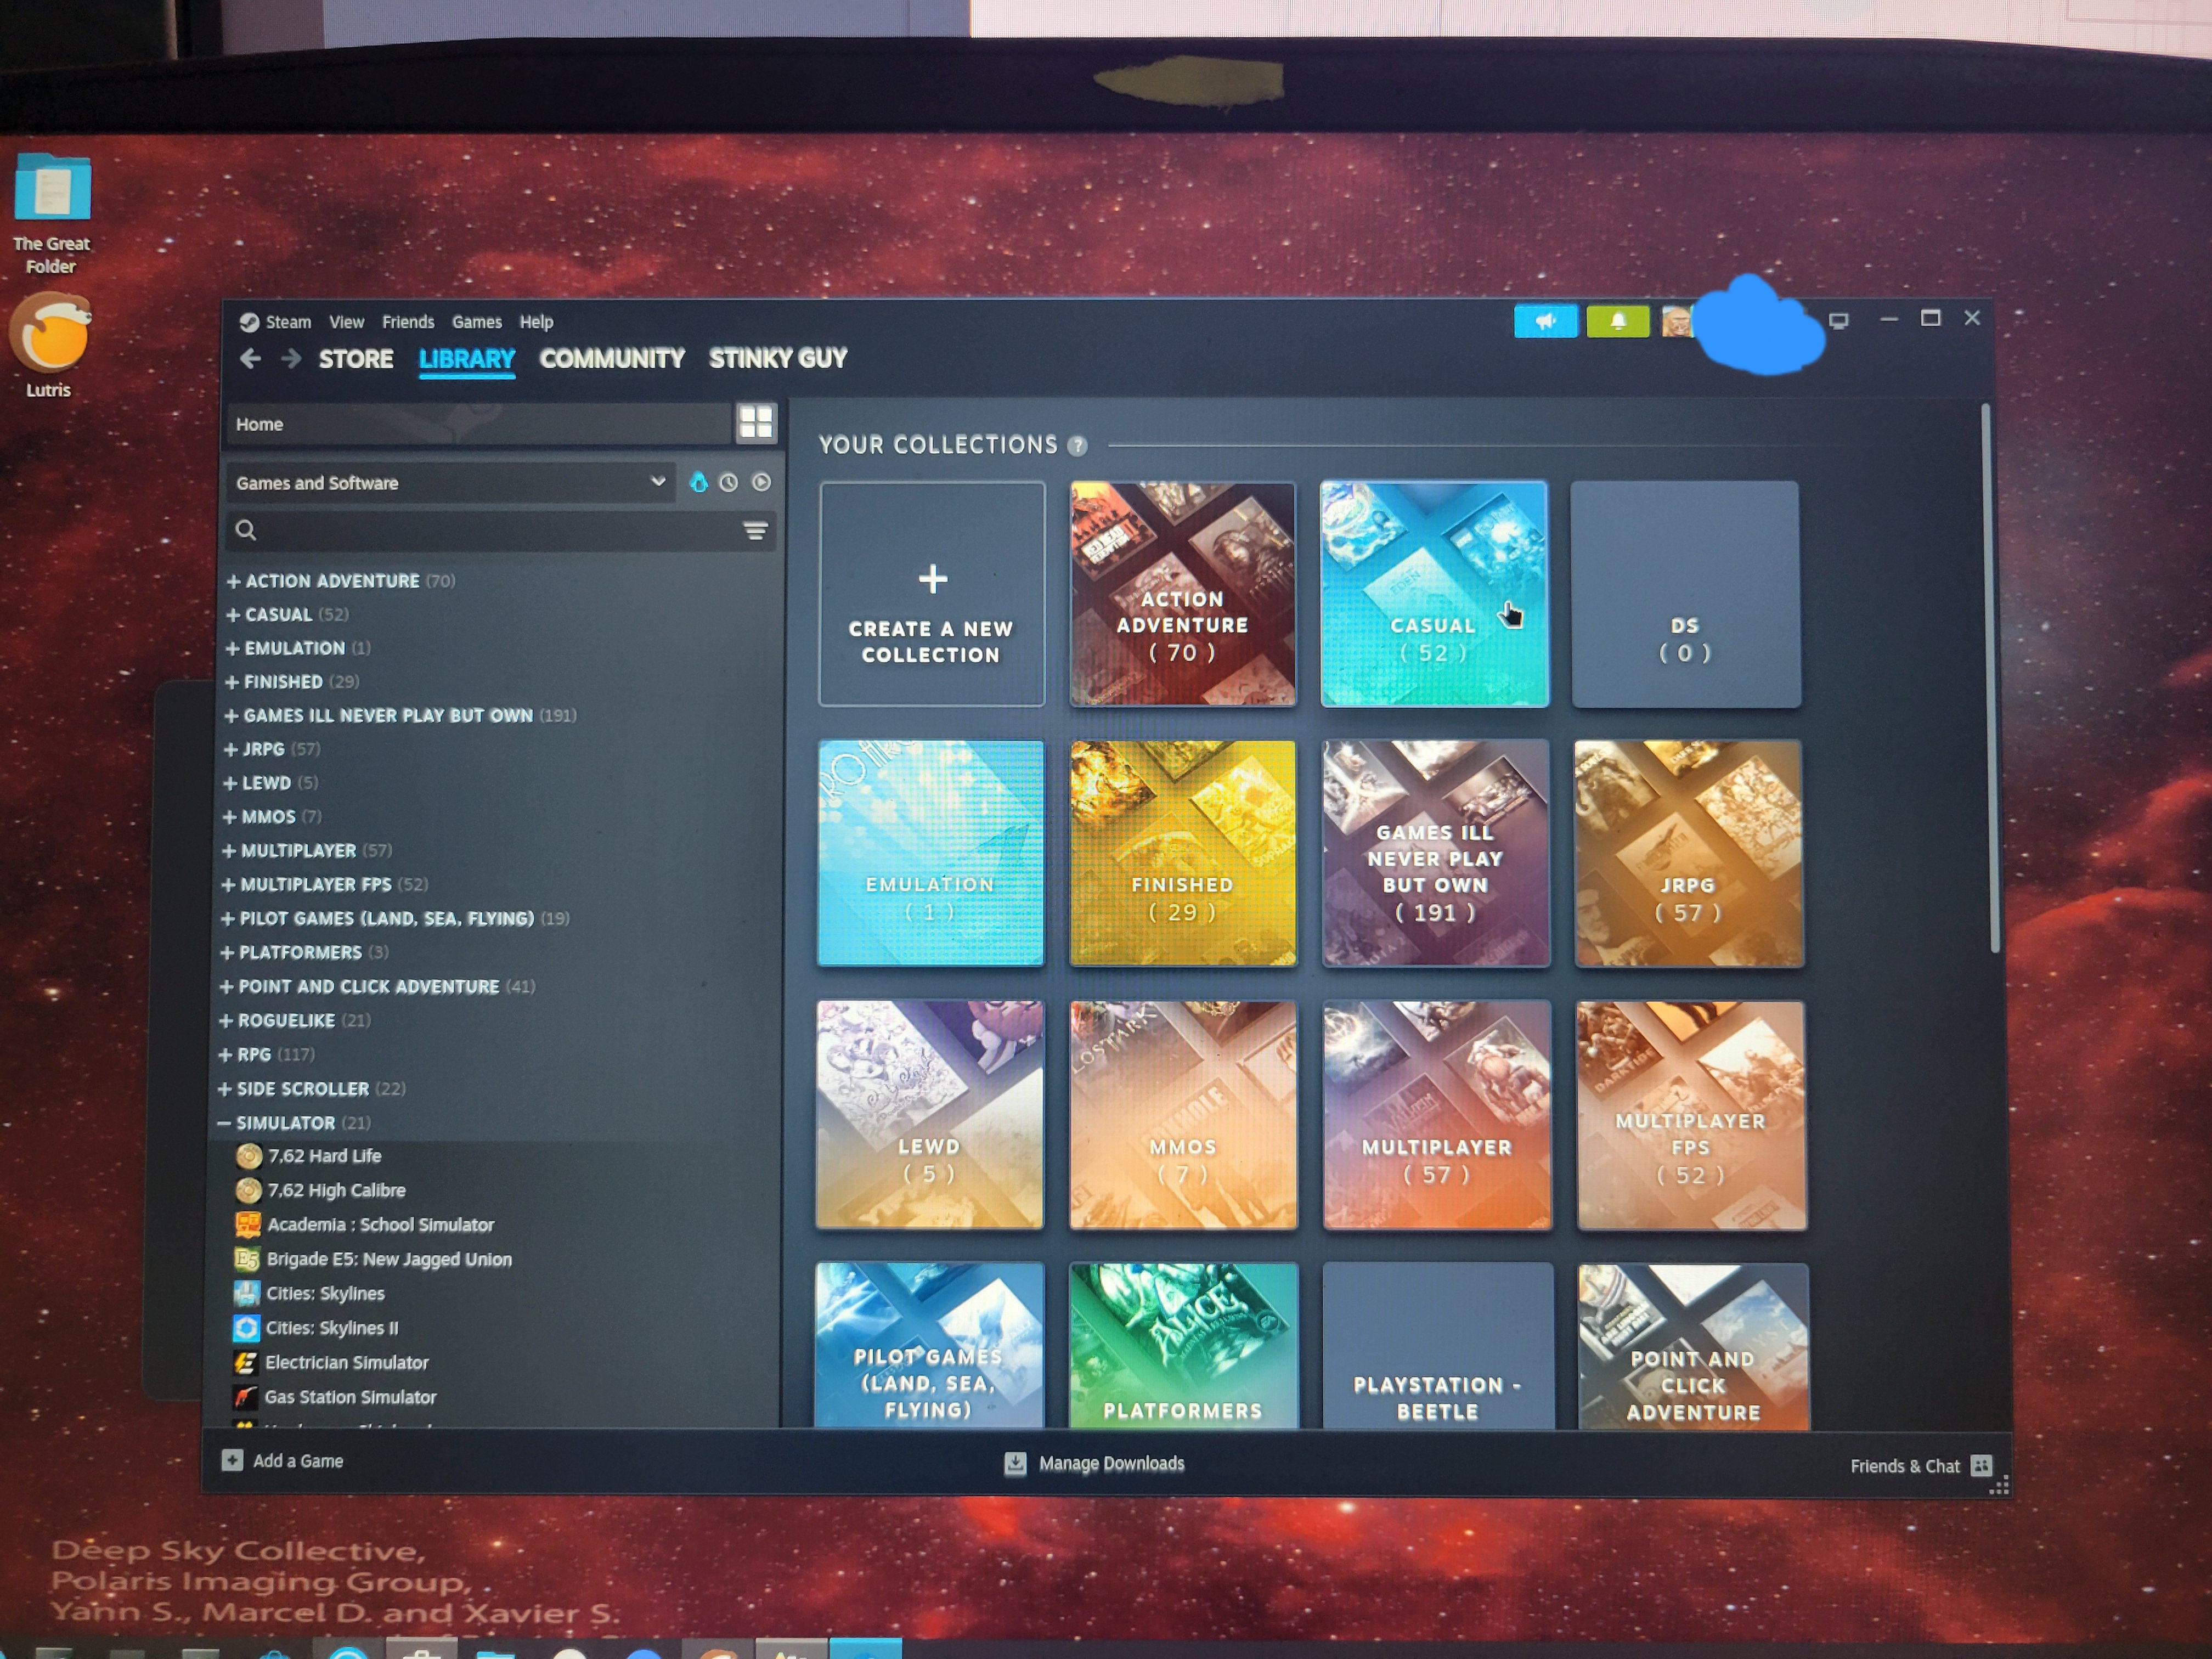Click the Home button in sidebar

tap(480, 424)
